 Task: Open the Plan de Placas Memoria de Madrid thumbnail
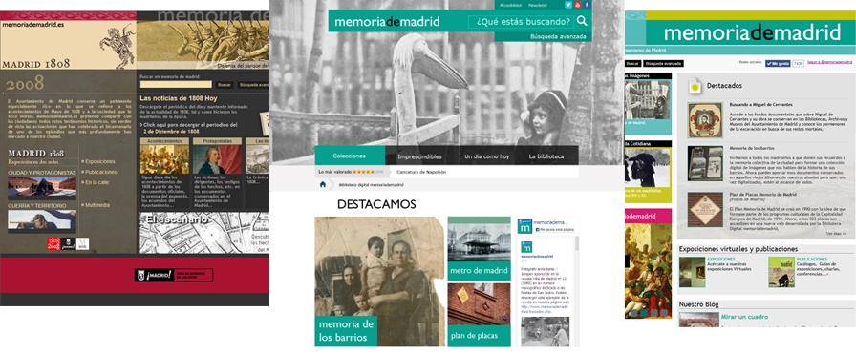(x=705, y=210)
